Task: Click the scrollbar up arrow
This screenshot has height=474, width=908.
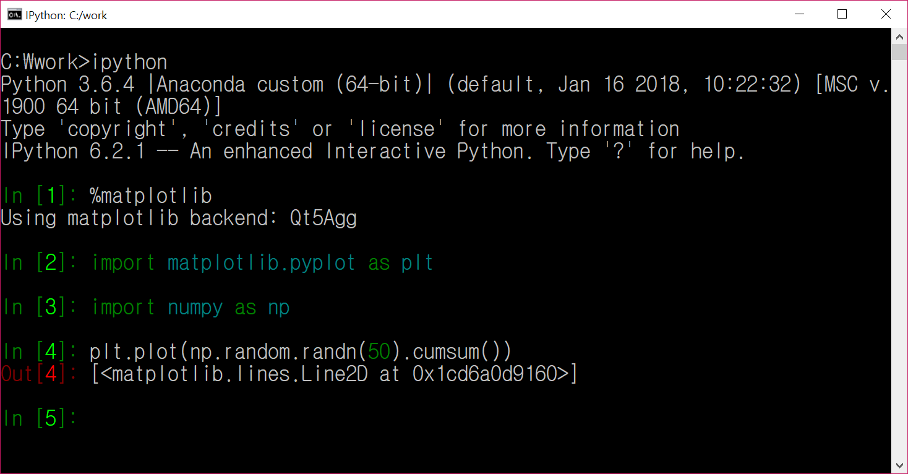Action: (x=899, y=37)
